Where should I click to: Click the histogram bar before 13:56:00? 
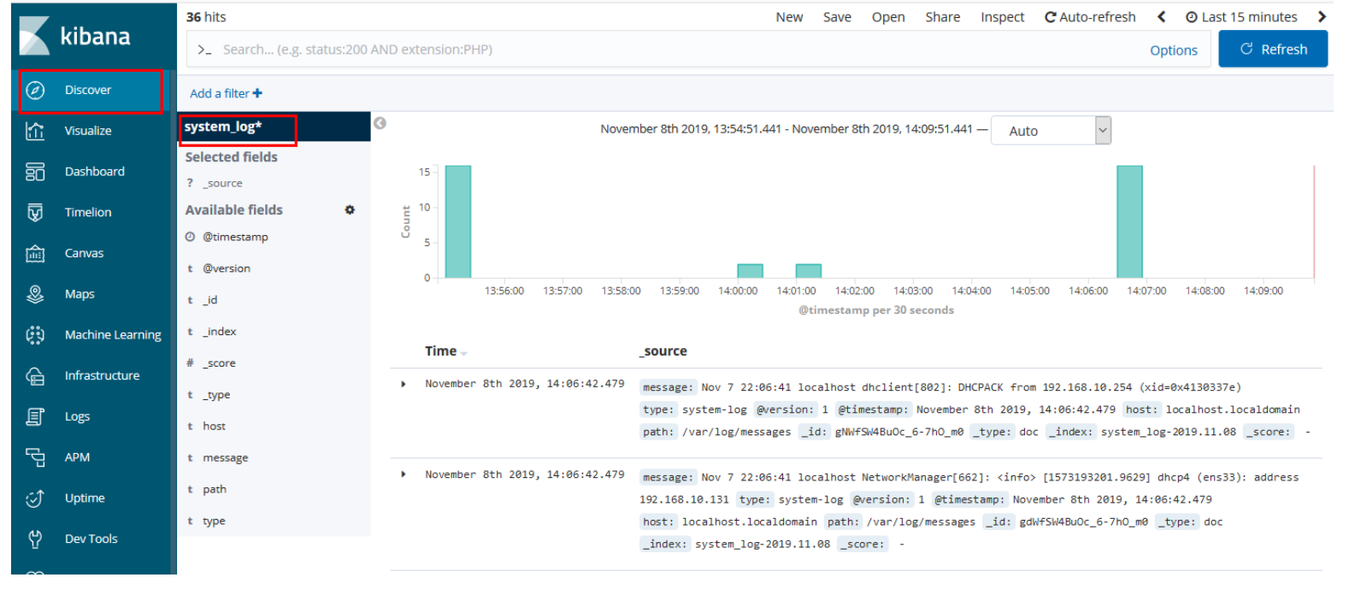pyautogui.click(x=458, y=221)
